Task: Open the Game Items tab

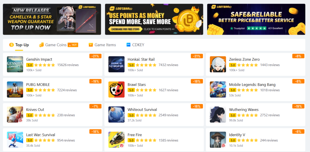Action: (x=102, y=45)
